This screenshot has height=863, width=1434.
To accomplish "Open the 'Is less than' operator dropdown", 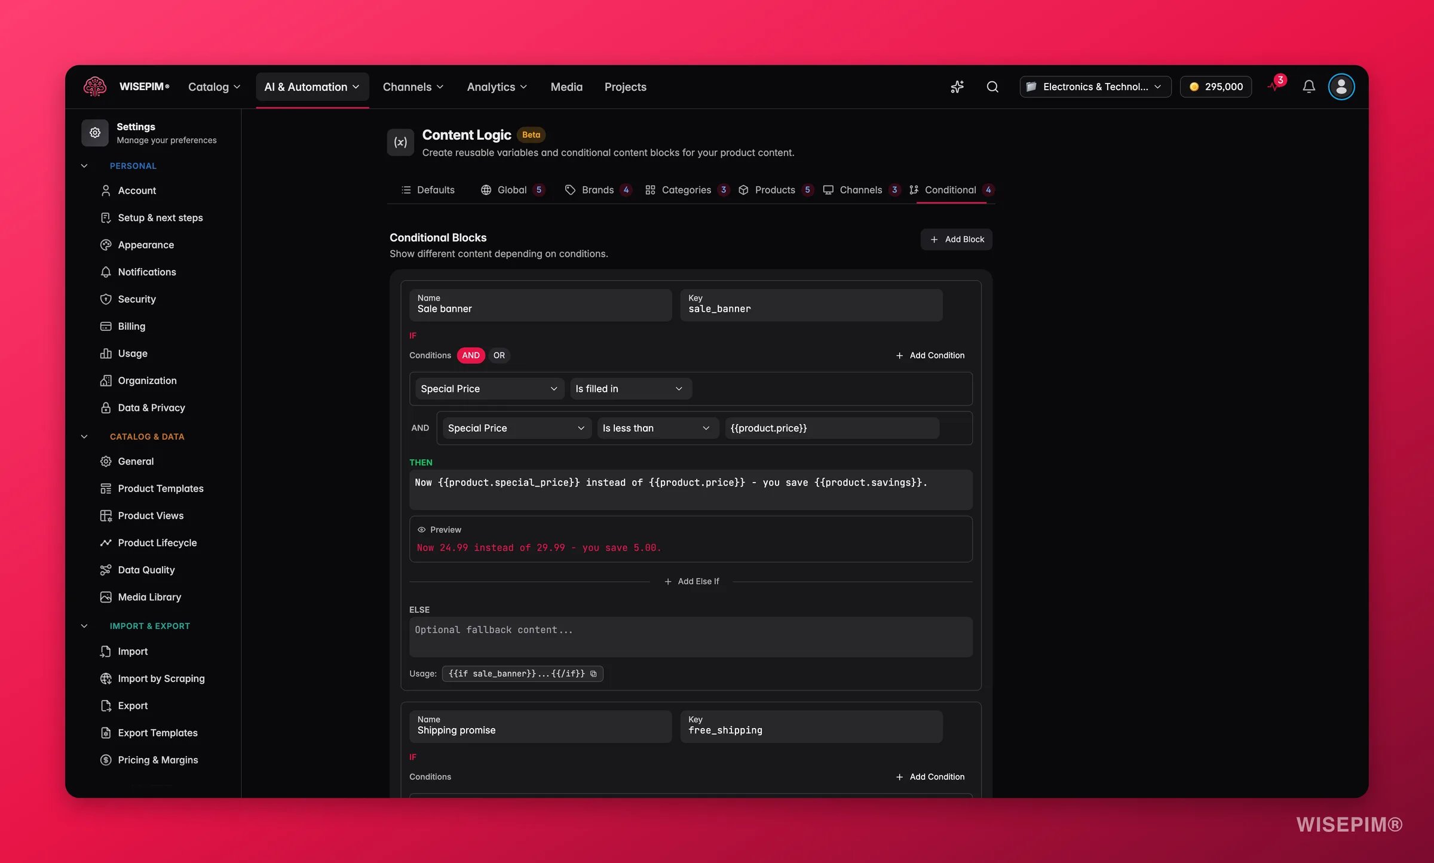I will tap(658, 428).
